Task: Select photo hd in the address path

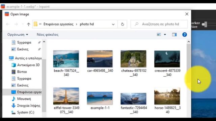Action: click(x=87, y=24)
